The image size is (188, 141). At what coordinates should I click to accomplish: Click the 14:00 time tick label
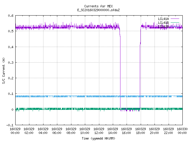[x=113, y=133]
